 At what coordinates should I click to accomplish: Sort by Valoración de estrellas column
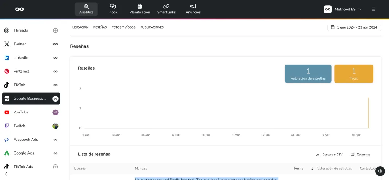pos(334,169)
